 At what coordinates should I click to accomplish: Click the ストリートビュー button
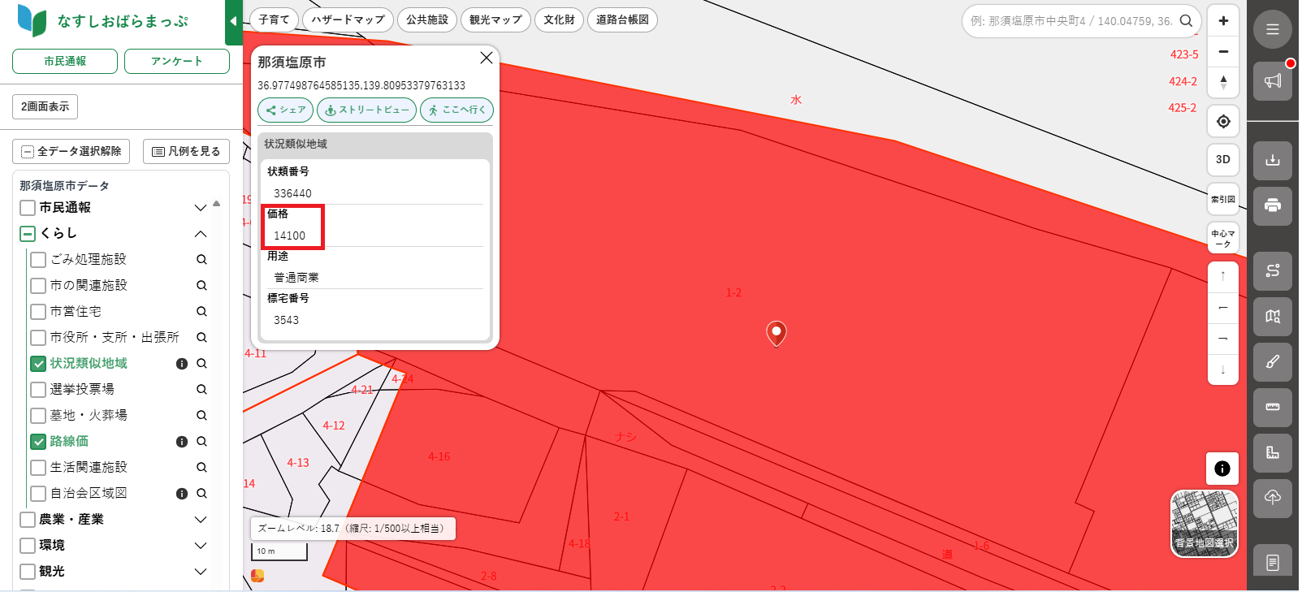point(366,110)
